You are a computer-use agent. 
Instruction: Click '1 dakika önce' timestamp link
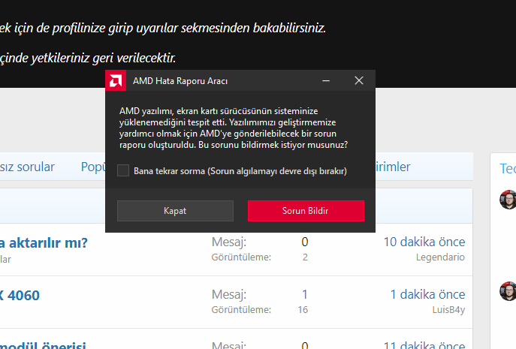pos(427,294)
